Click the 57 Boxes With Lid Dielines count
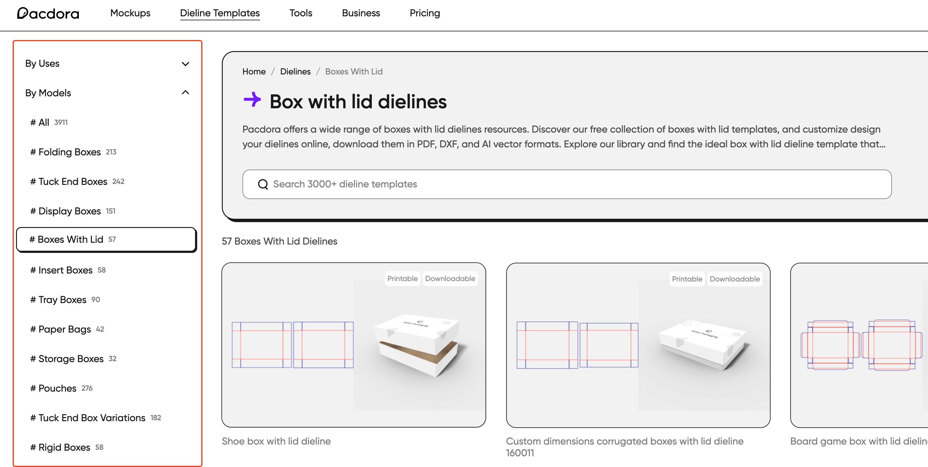Viewport: 928px width, 467px height. click(279, 241)
